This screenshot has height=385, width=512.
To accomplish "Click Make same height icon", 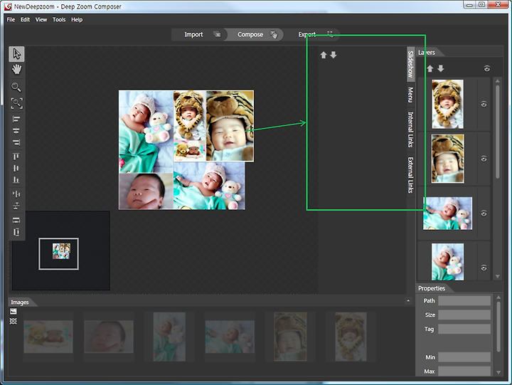I will coord(16,232).
